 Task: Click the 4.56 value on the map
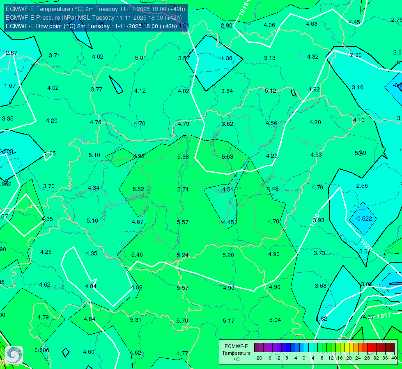click(271, 123)
